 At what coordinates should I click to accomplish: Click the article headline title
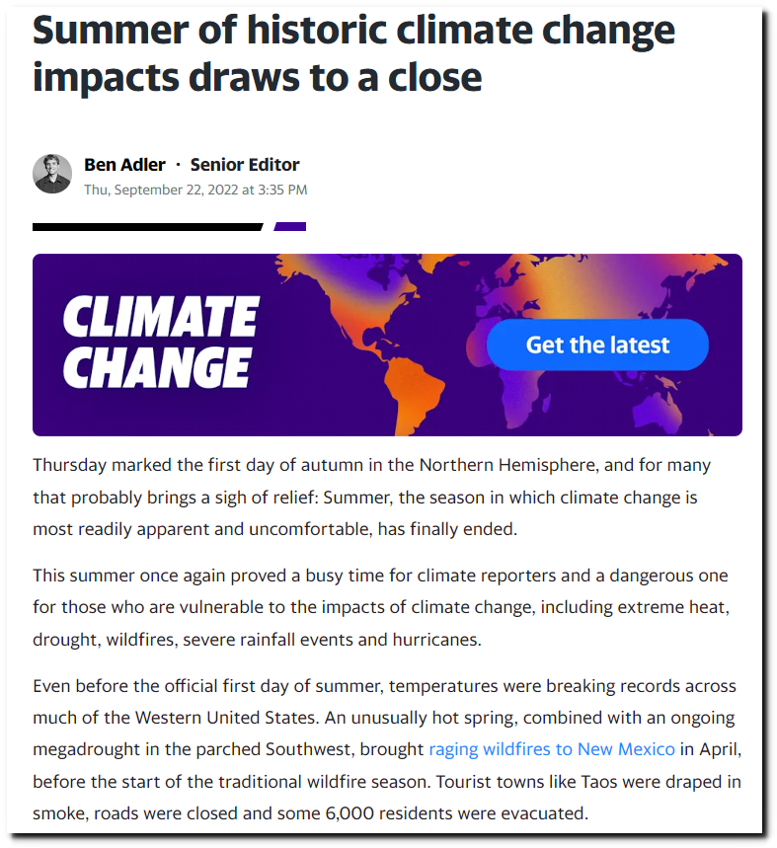pyautogui.click(x=353, y=53)
